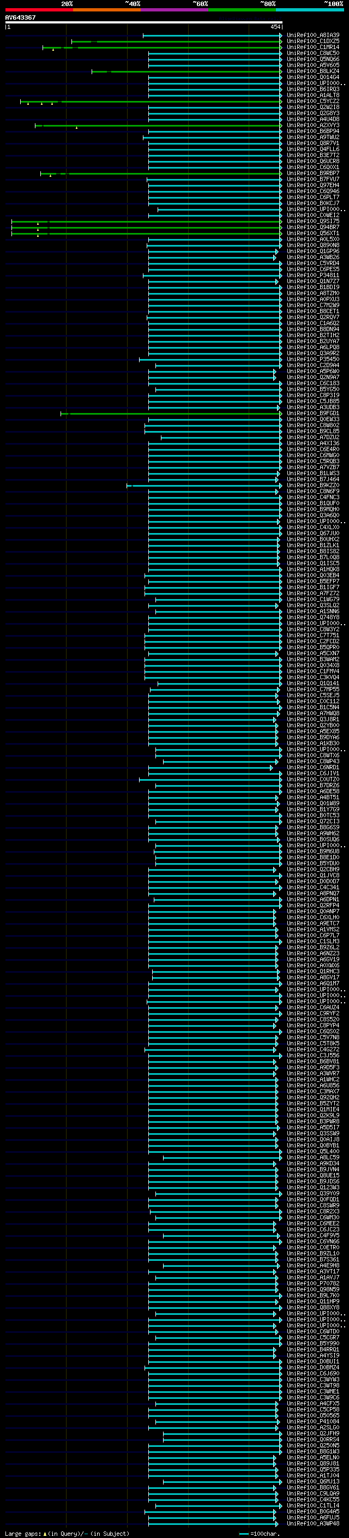
Task: Select hit label UniRef100_C6WTD0
Action: point(313,1331)
